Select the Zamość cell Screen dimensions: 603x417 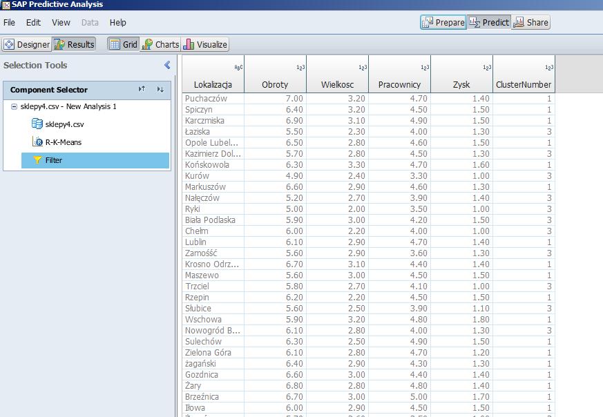point(213,253)
